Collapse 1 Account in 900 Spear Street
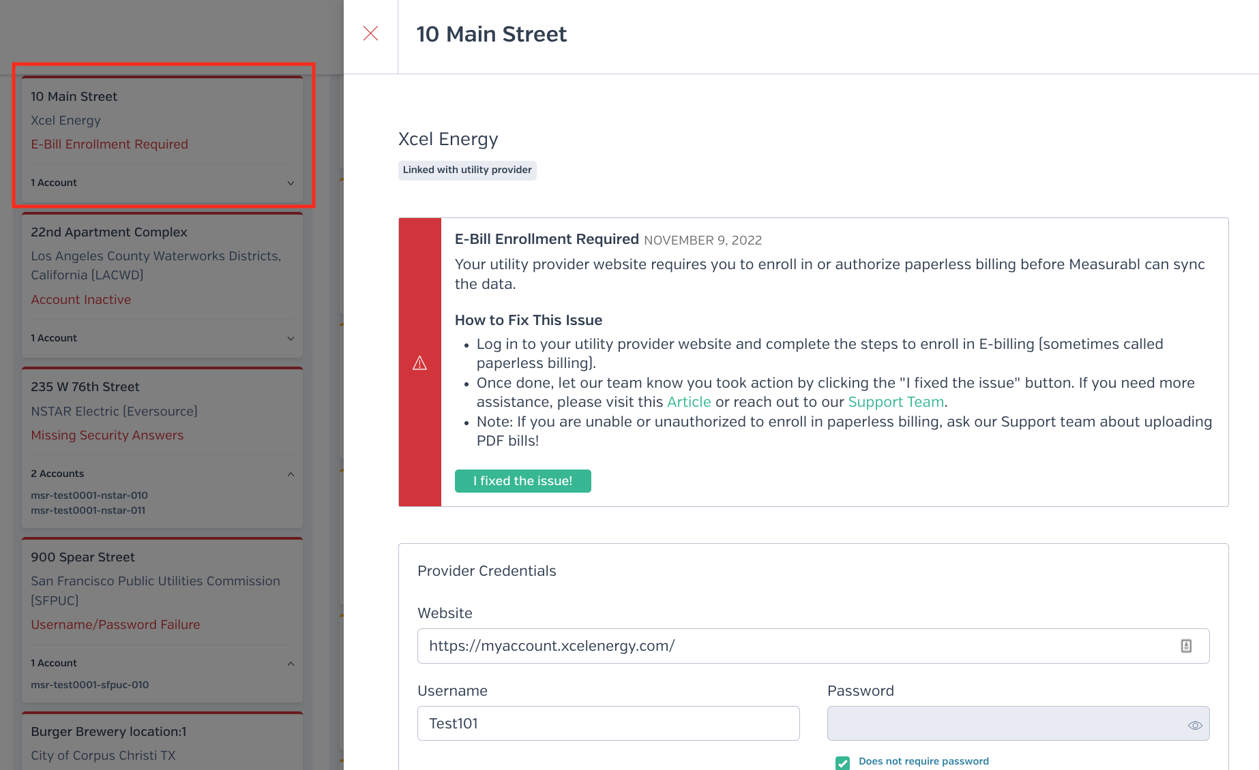This screenshot has height=770, width=1259. pos(291,663)
